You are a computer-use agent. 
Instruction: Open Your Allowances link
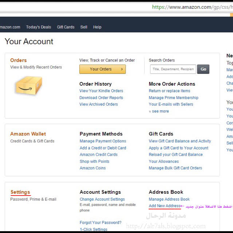tap(164, 161)
